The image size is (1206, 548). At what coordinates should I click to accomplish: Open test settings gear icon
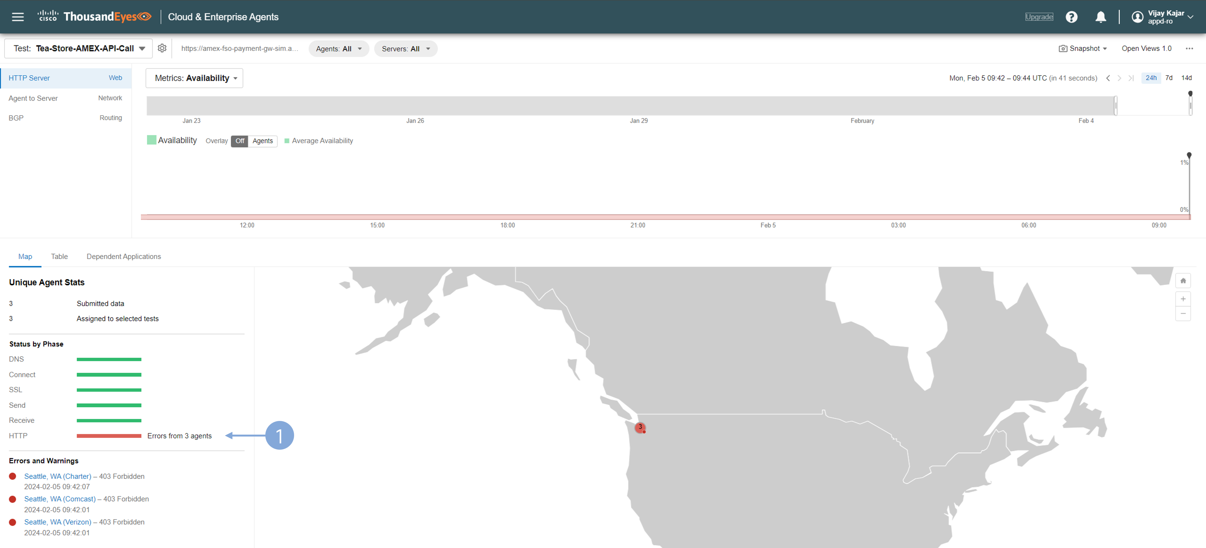162,48
